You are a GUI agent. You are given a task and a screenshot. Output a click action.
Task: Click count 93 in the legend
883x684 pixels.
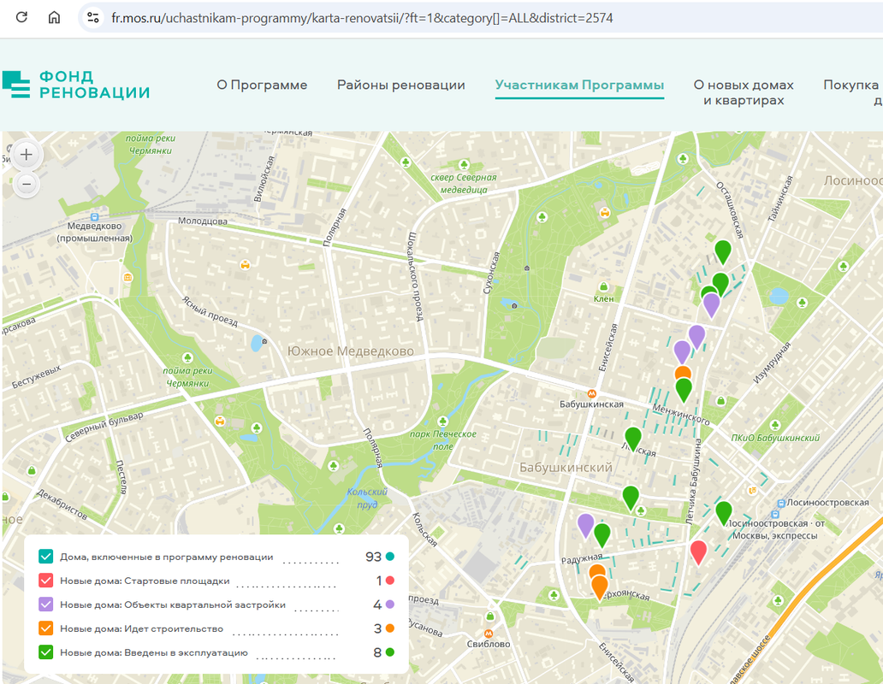click(x=373, y=557)
